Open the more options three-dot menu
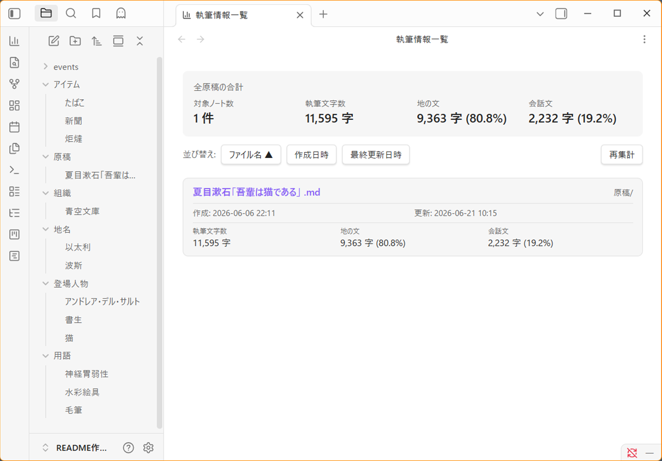 coord(644,39)
